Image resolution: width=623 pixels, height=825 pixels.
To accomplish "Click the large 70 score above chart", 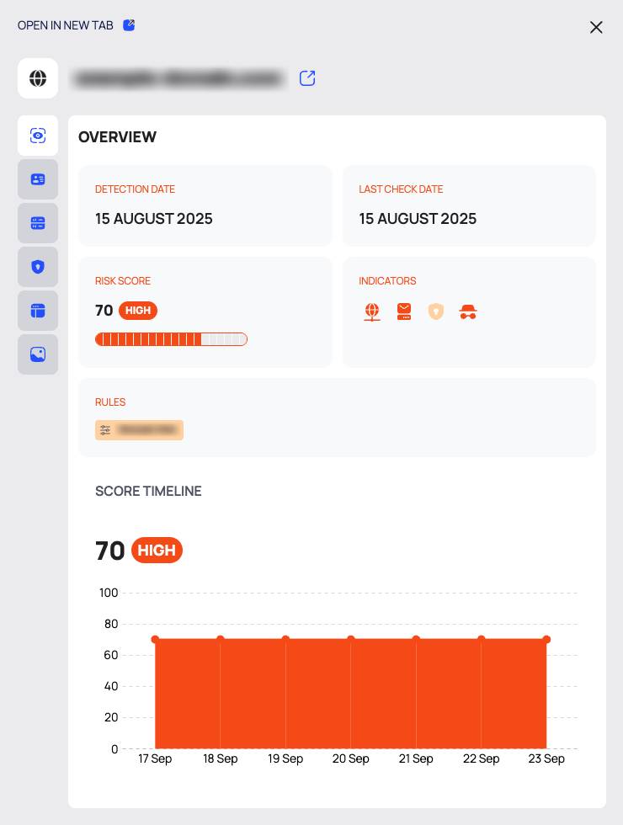I will coord(110,551).
